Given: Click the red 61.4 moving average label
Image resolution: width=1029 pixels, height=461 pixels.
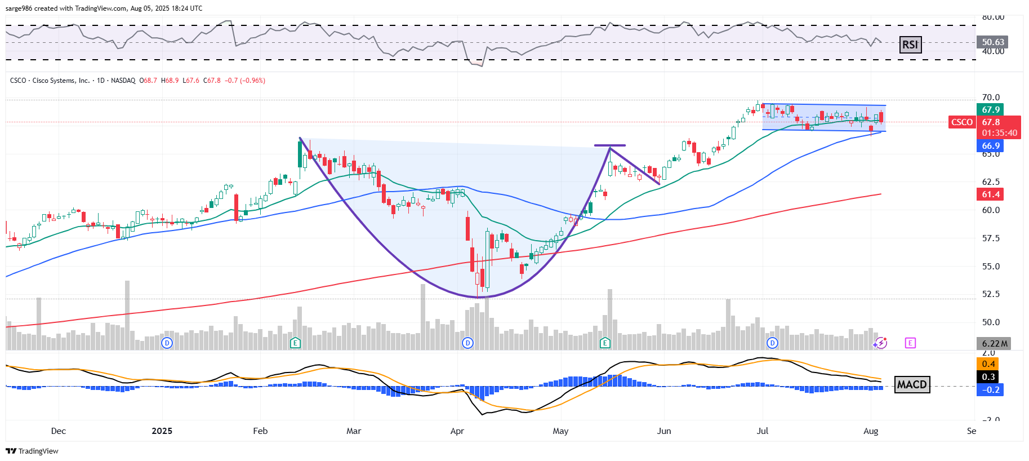Looking at the screenshot, I should pyautogui.click(x=991, y=194).
